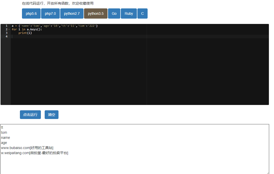This screenshot has height=174, width=274.
Task: Click the 'for i in a.keys():' code line
Action: [27, 29]
